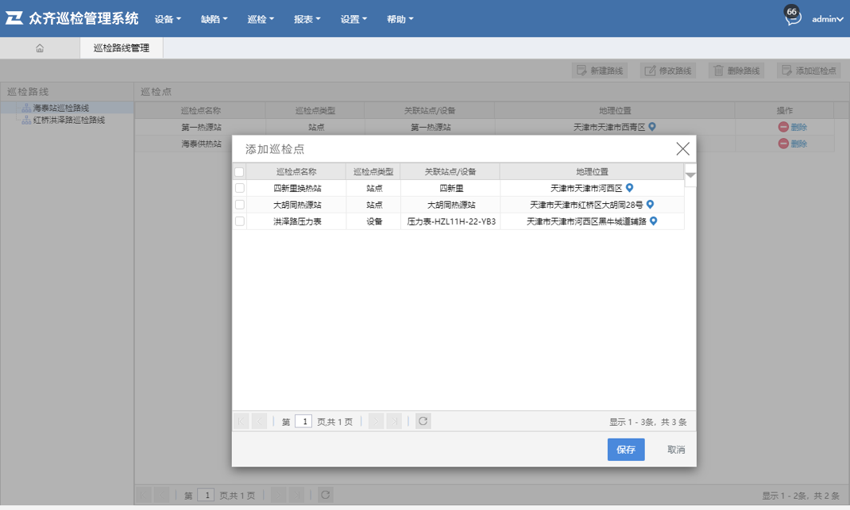Go to previous page in background grid

pyautogui.click(x=161, y=495)
